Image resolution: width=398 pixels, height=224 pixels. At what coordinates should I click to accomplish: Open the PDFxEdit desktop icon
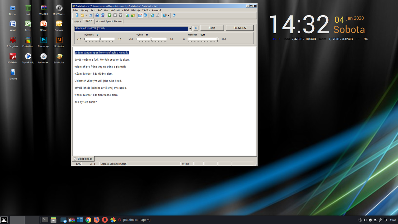[13, 58]
